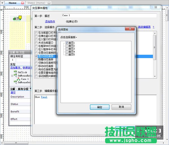Check 切换动态面板可见 action checkbox

coord(36,63)
